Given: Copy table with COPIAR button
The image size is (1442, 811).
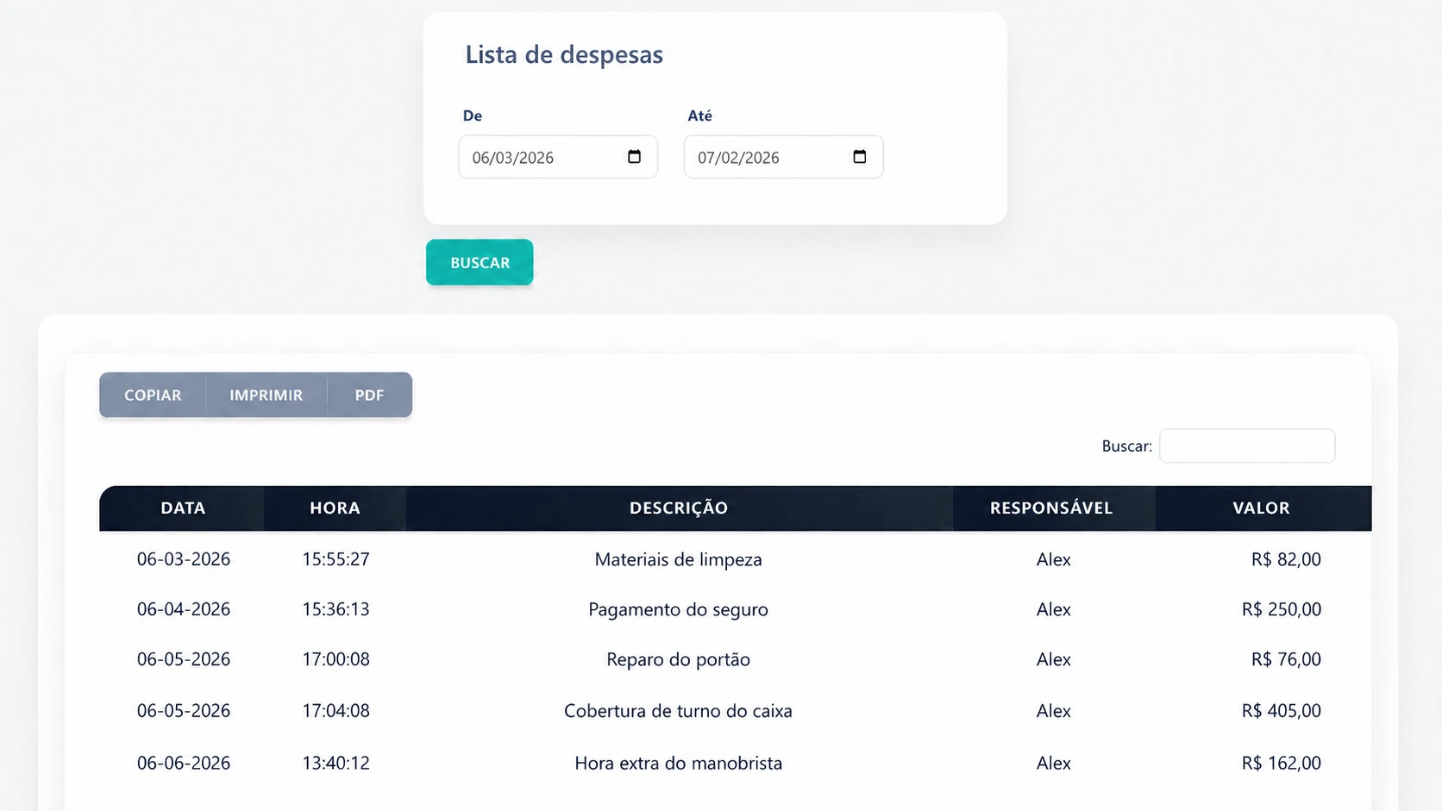Looking at the screenshot, I should (153, 395).
